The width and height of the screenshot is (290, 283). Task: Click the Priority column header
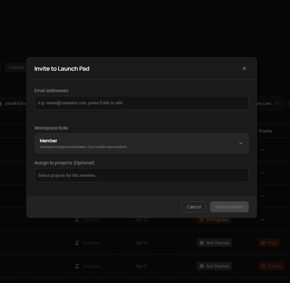tap(266, 131)
